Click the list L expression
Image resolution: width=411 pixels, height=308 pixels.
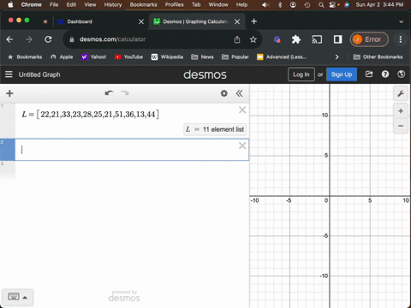click(x=91, y=115)
